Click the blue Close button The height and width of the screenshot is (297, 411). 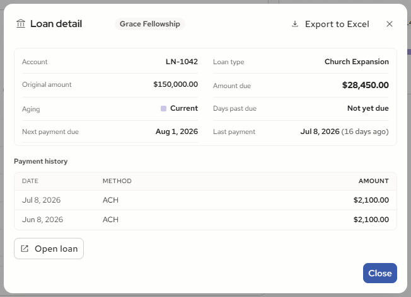tap(380, 273)
